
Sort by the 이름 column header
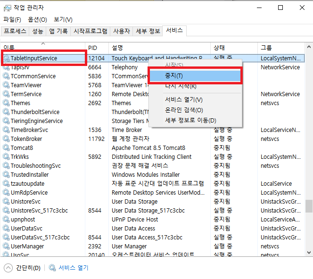(43, 48)
